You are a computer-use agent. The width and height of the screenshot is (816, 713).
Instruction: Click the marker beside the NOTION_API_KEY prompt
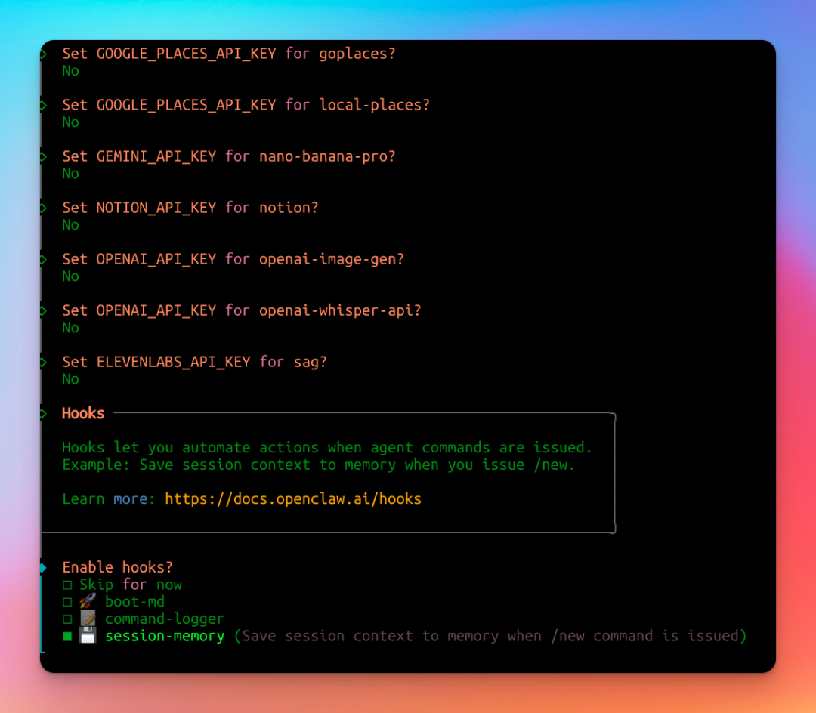(x=44, y=208)
